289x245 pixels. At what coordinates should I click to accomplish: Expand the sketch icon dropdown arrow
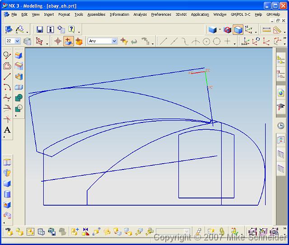click(x=28, y=33)
